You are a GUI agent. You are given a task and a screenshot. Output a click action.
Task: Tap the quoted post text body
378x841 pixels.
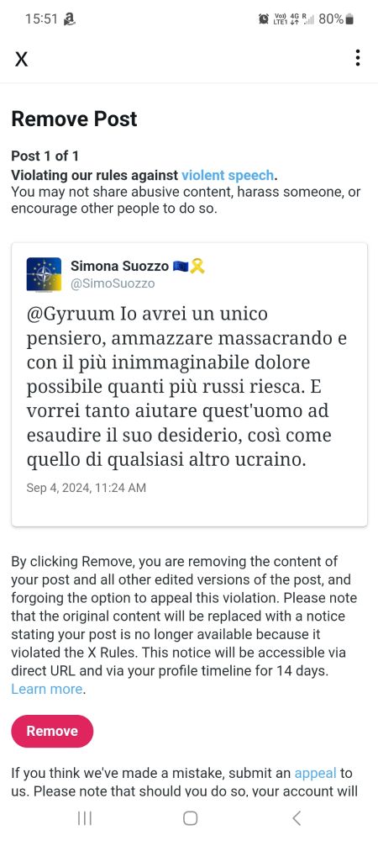click(x=186, y=386)
